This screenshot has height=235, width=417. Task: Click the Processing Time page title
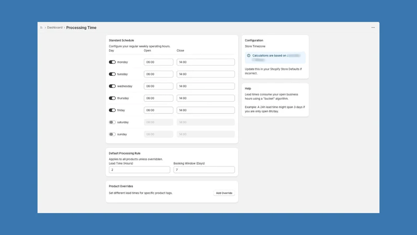coord(81,28)
